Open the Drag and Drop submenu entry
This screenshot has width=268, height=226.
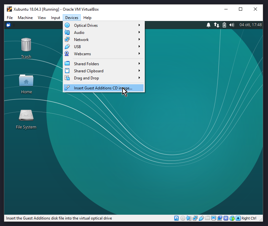click(104, 78)
